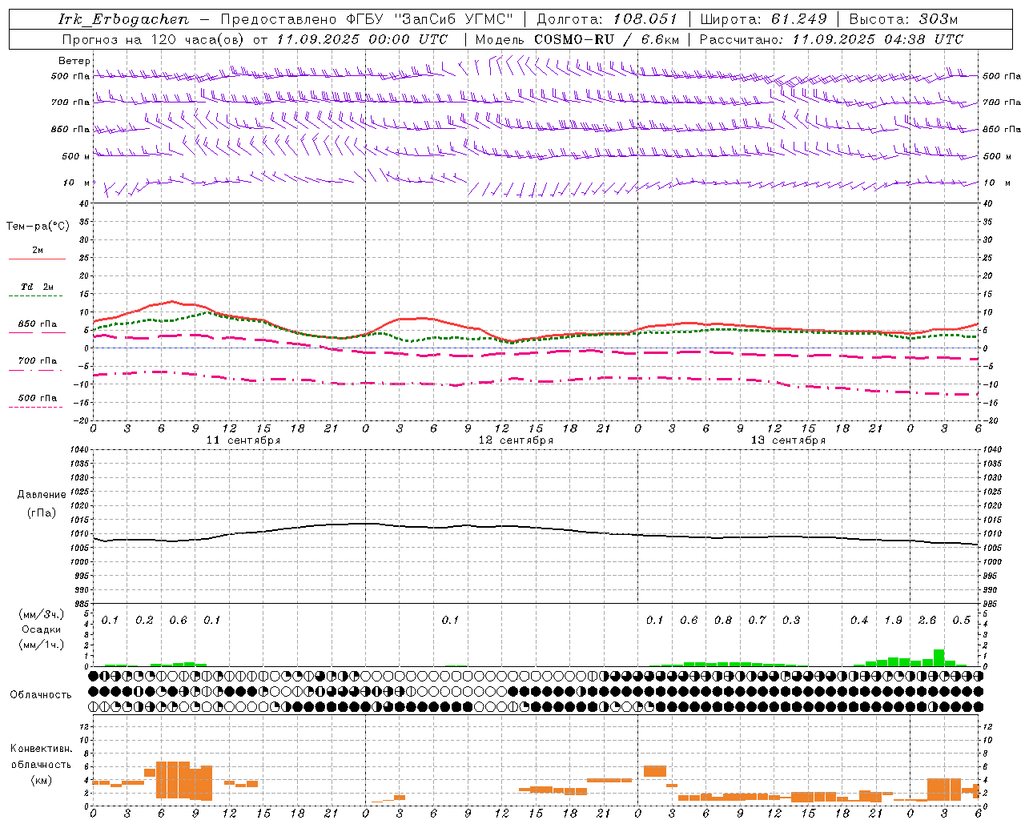Click the '850 гПа' temperature legend entry
This screenshot has width=1025, height=820.
[38, 324]
